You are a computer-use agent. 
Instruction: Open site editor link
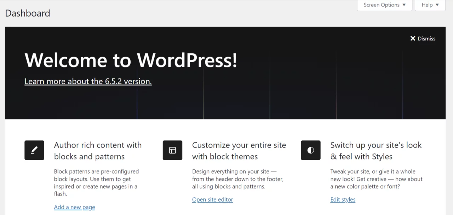click(x=212, y=199)
